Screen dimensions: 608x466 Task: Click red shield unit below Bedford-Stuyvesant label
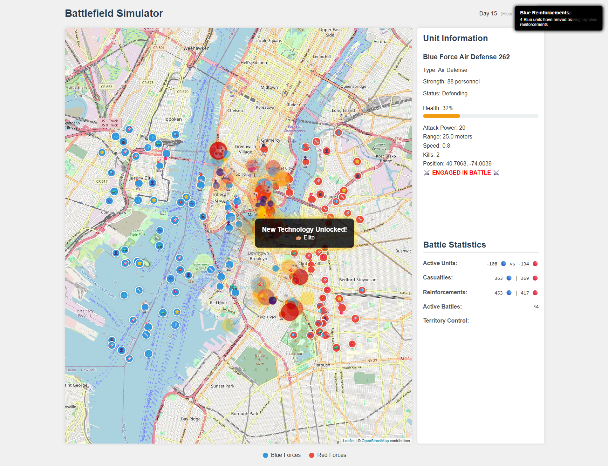click(x=362, y=290)
